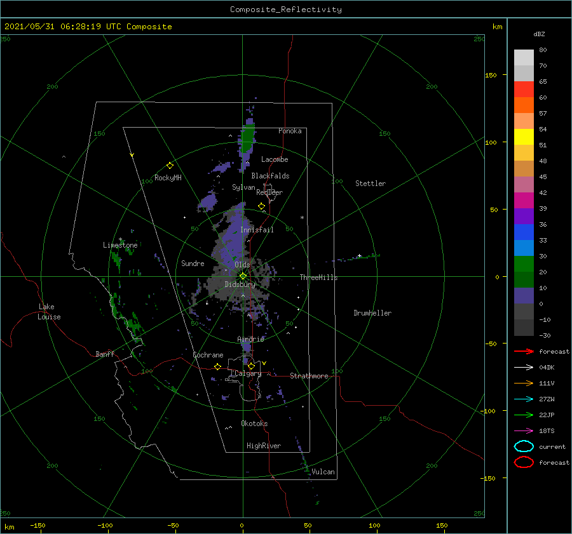Select the 80 dBZ color swatch
The height and width of the screenshot is (534, 572).
(524, 57)
